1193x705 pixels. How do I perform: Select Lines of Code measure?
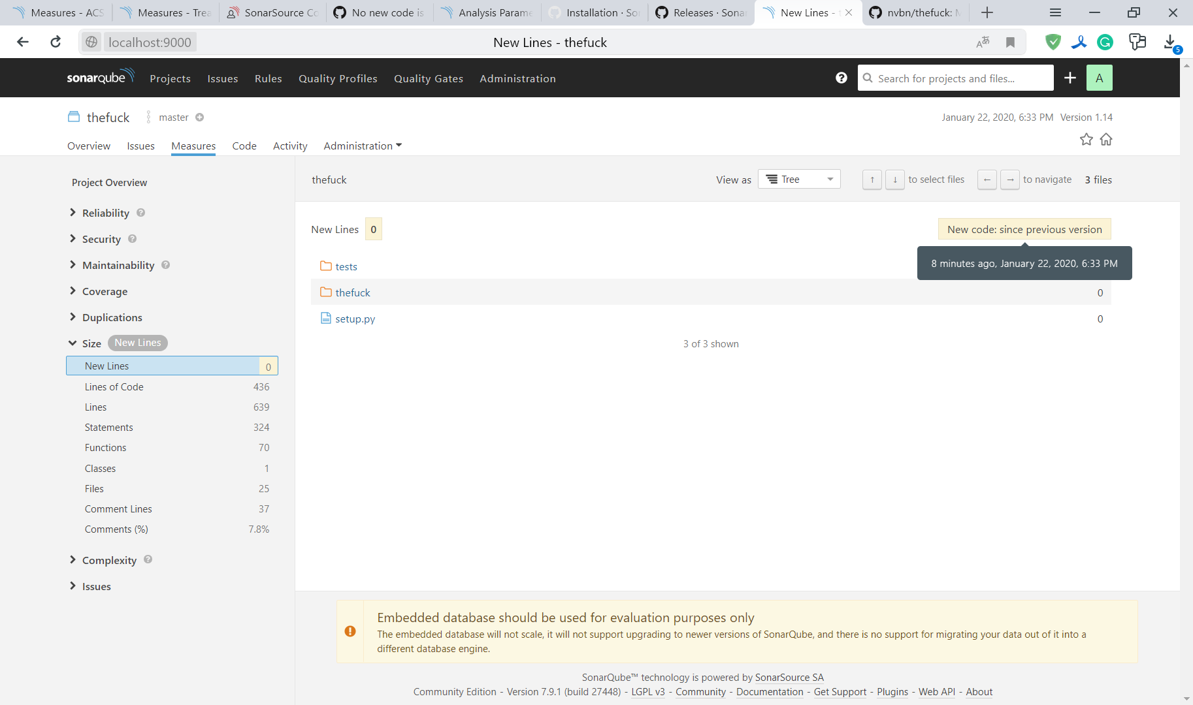coord(172,386)
